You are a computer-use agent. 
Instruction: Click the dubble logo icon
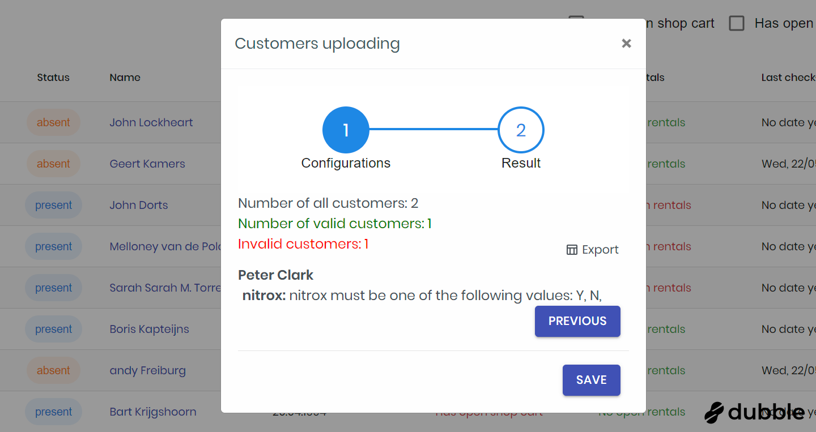[x=715, y=412]
